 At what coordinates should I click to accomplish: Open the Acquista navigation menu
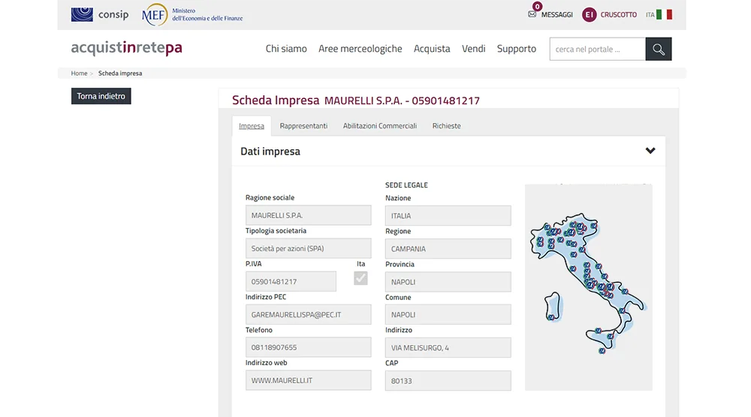click(432, 49)
